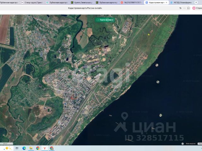Open File Explorer from the taskbar
This screenshot has height=151, width=202.
coord(31,148)
